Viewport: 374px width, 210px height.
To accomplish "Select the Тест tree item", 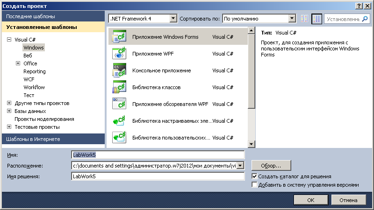I will [x=29, y=95].
